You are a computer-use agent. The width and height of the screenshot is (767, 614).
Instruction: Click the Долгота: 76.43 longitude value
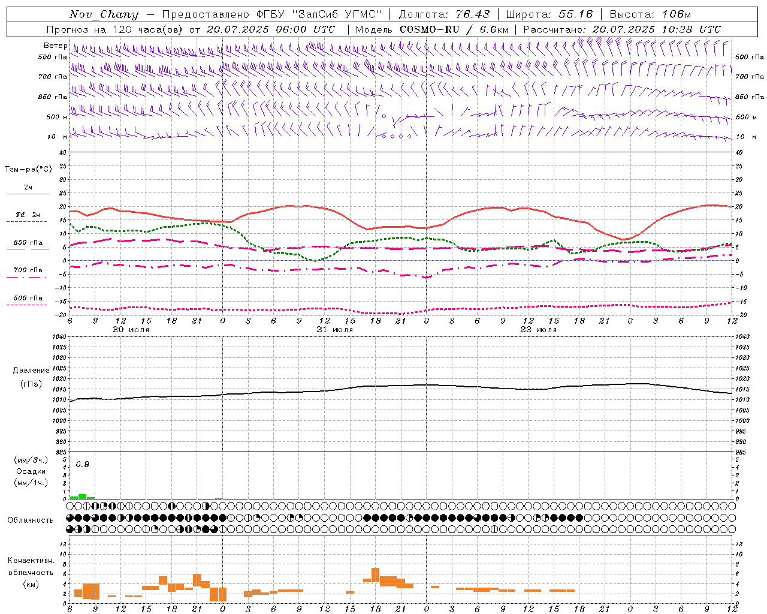click(444, 14)
